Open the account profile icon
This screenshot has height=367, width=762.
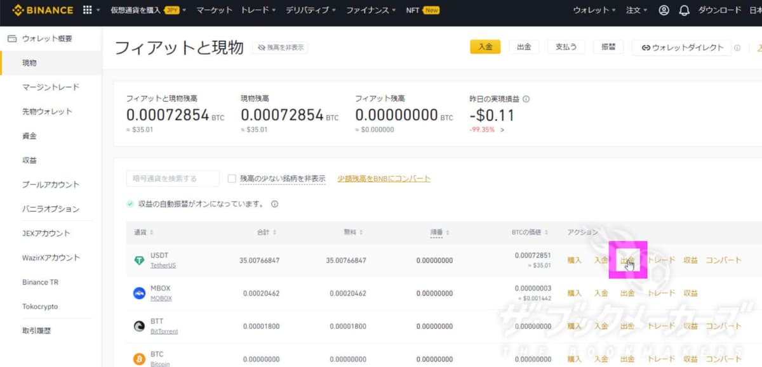[x=664, y=10]
